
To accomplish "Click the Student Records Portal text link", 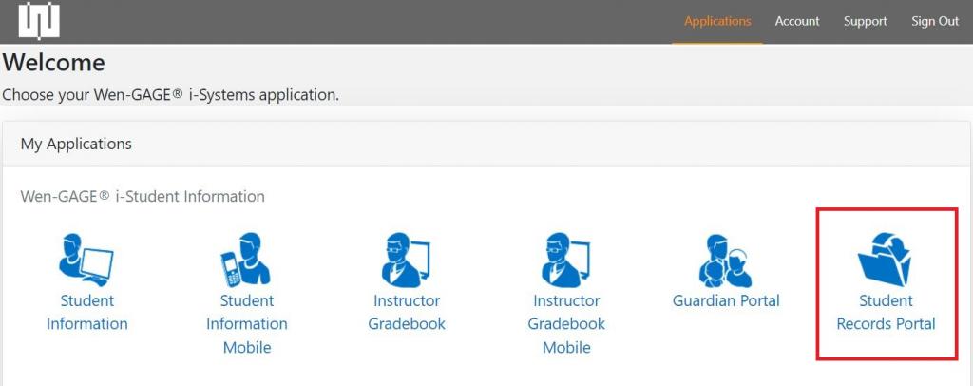I will (x=886, y=312).
